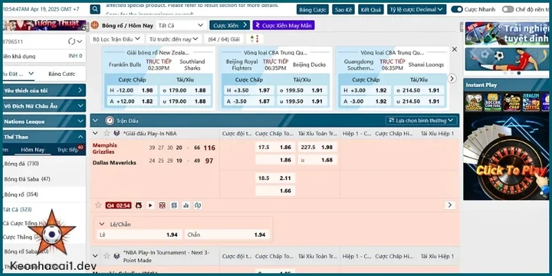Open the Trận Đấu clock icon
552x276 pixels.
[x=110, y=121]
